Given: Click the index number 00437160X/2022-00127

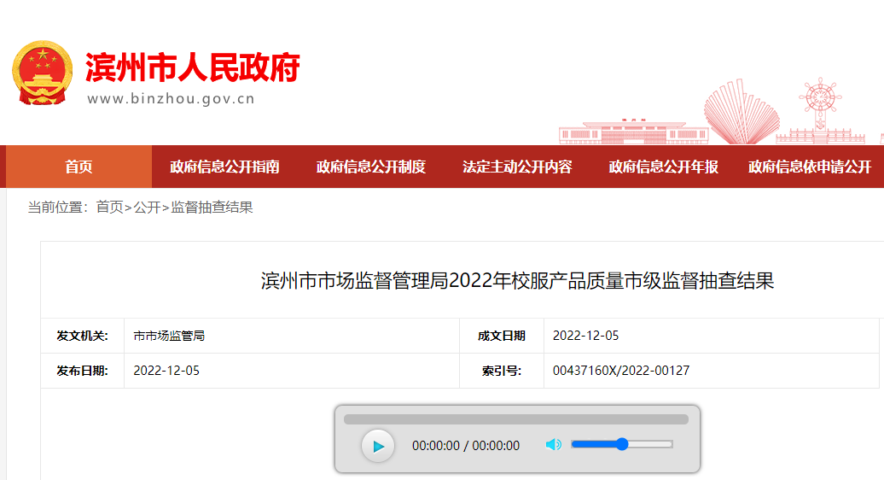Looking at the screenshot, I should (x=620, y=371).
